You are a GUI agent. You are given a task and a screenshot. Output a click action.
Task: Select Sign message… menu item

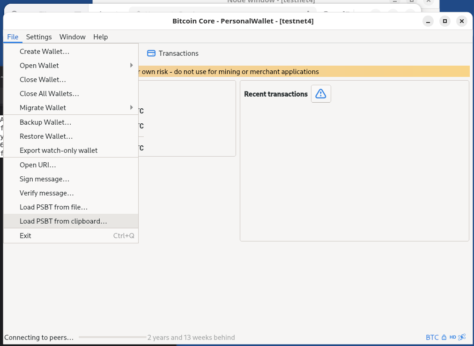pyautogui.click(x=71, y=179)
